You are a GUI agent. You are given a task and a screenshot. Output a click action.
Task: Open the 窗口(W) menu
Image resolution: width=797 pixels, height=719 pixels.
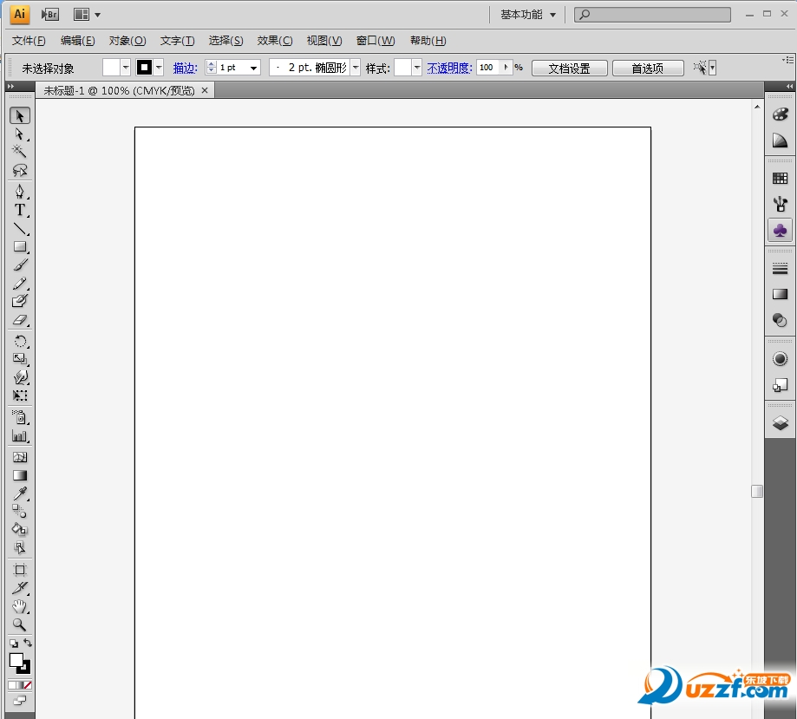click(x=376, y=41)
